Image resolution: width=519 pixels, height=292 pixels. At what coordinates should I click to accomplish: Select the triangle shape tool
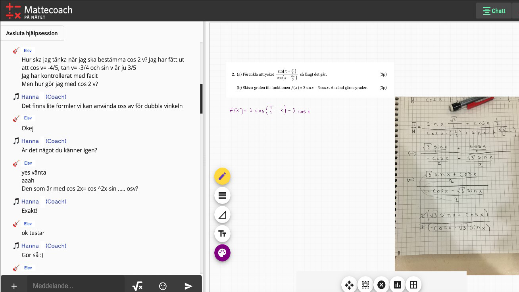[x=222, y=214]
